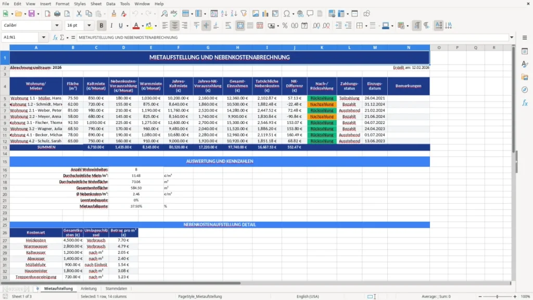Image resolution: width=533 pixels, height=300 pixels.
Task: Clear direct formatting icon
Action: click(x=124, y=14)
